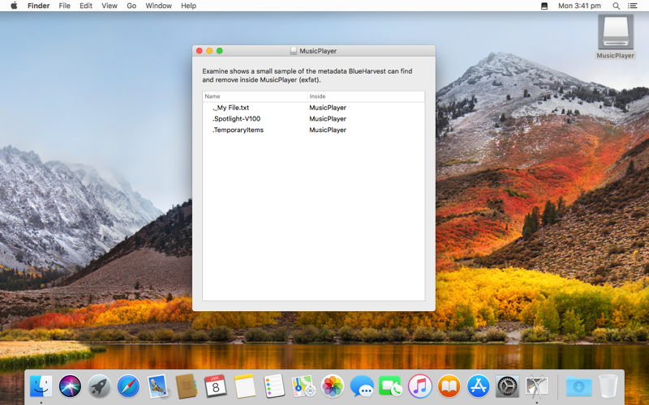The image size is (649, 405).
Task: Open System Preferences gear icon
Action: coord(508,386)
